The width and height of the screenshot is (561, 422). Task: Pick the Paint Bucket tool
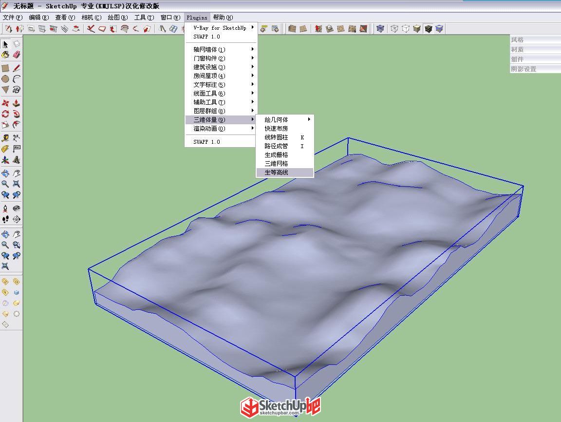5,55
